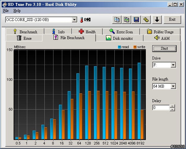
Task: Expand the OCZ CORE_SSD disk dropdown
Action: 75,20
